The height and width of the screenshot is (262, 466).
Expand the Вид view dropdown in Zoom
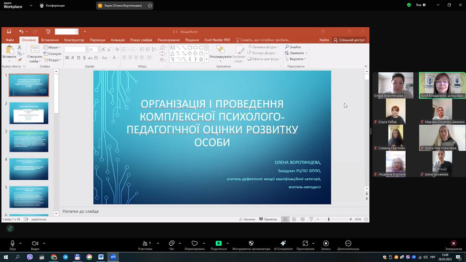[x=421, y=5]
